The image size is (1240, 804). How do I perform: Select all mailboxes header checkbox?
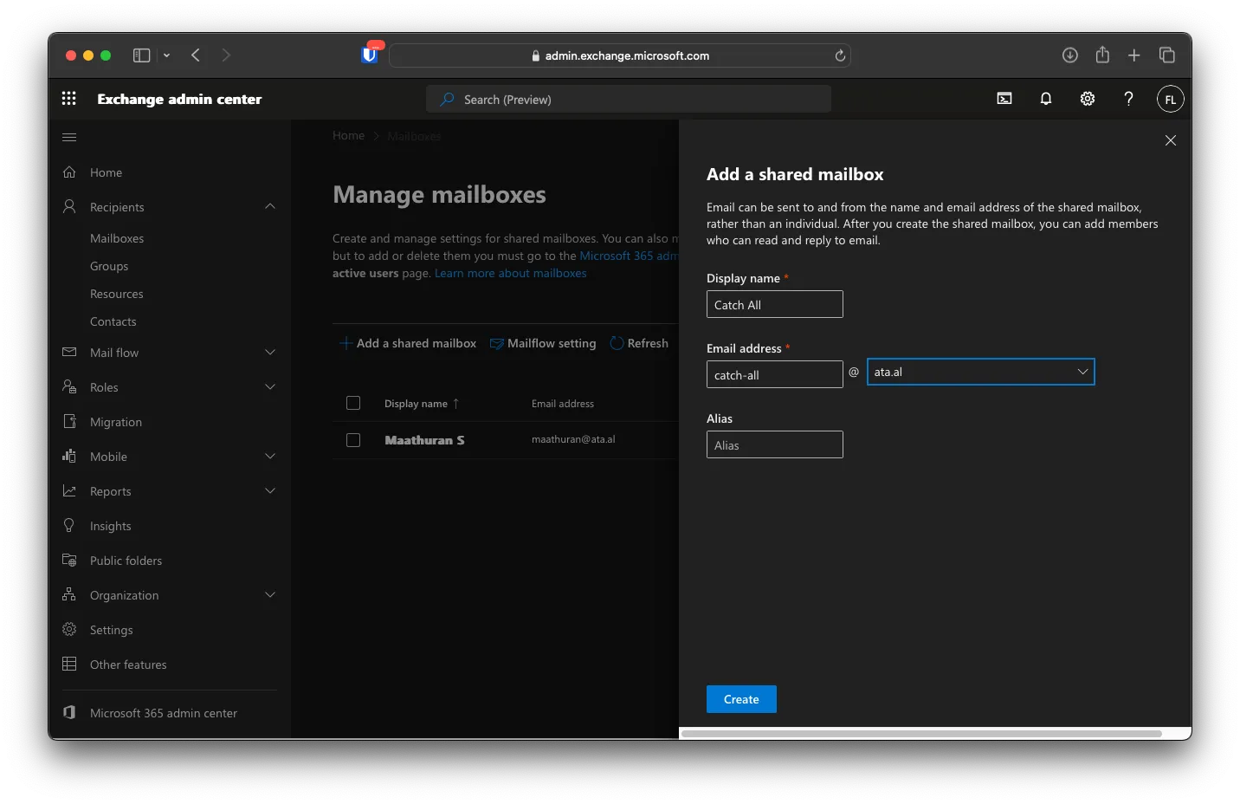pos(353,403)
